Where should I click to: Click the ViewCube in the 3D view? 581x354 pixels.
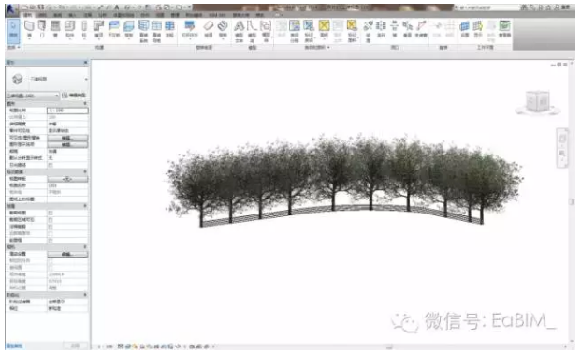[x=538, y=101]
